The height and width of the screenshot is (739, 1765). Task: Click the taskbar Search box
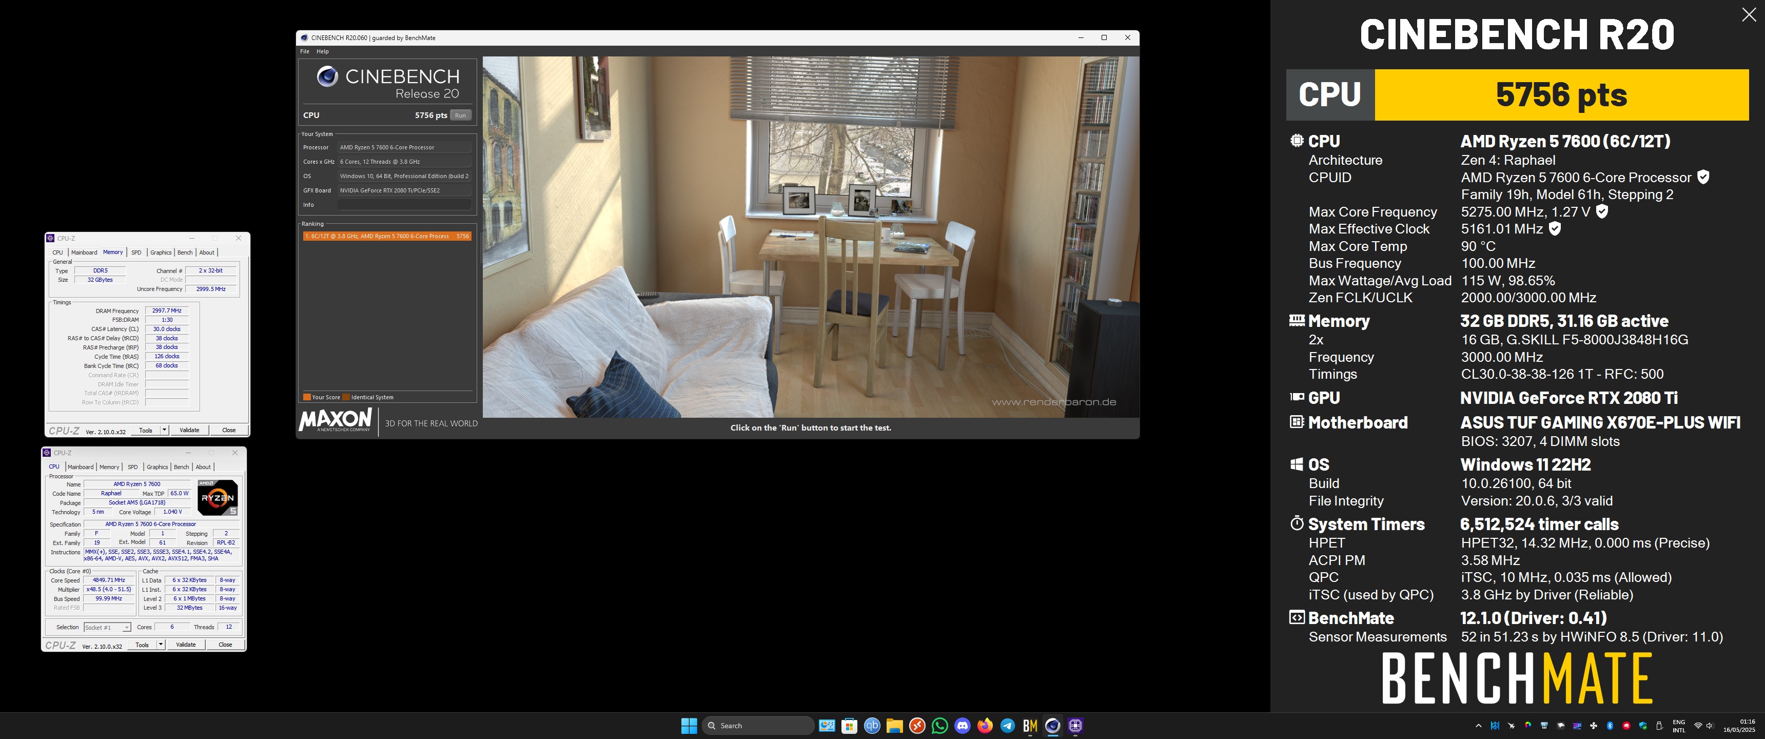coord(758,725)
